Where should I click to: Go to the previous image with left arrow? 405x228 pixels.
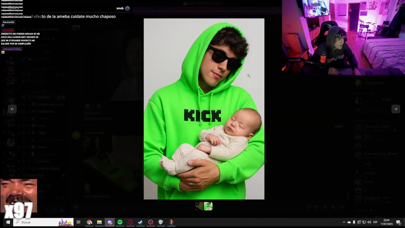pyautogui.click(x=12, y=109)
